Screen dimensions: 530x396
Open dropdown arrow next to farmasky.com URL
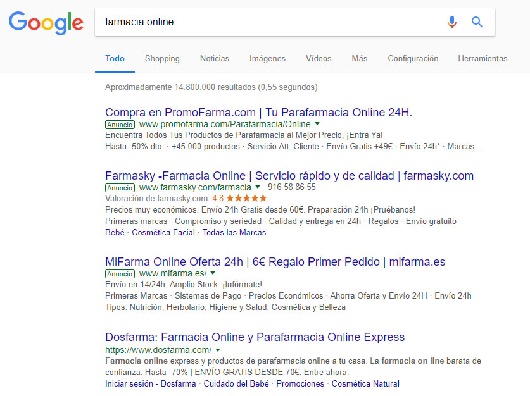[258, 187]
